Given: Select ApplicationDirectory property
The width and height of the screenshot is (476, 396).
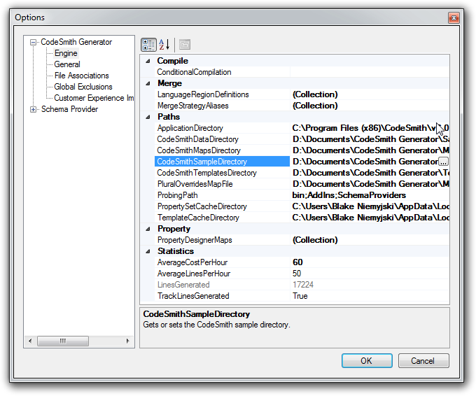Looking at the screenshot, I should click(222, 128).
